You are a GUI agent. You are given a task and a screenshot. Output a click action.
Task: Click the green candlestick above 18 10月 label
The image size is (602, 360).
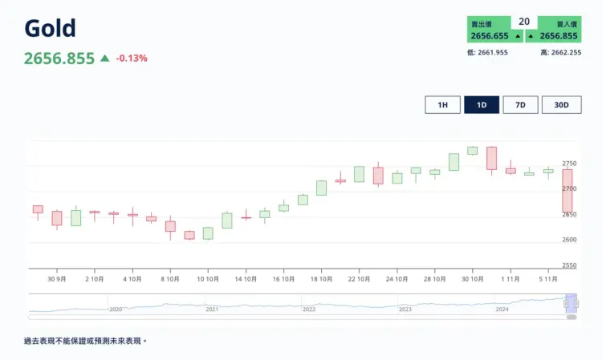click(x=321, y=188)
